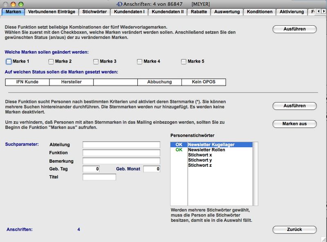Toggle the Kein OPOS status cell
The height and width of the screenshot is (242, 327).
click(204, 82)
